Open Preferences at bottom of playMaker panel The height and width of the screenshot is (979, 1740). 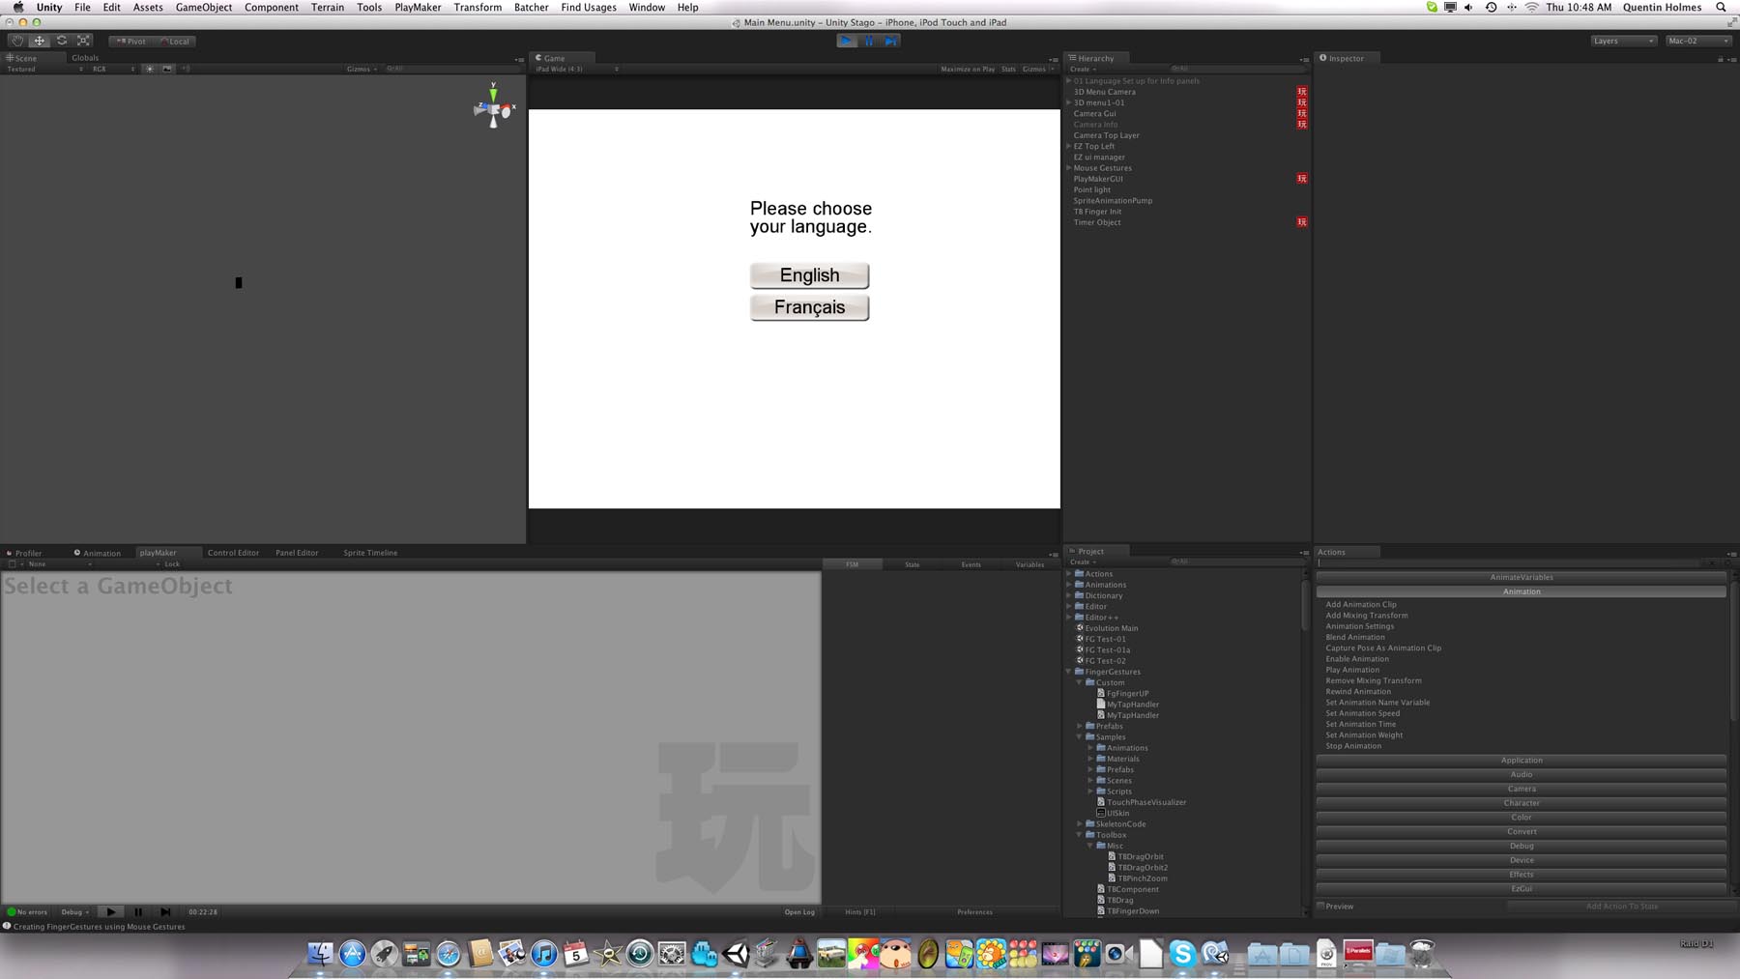coord(973,911)
